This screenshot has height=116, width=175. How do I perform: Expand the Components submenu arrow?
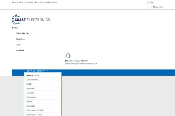point(58,81)
